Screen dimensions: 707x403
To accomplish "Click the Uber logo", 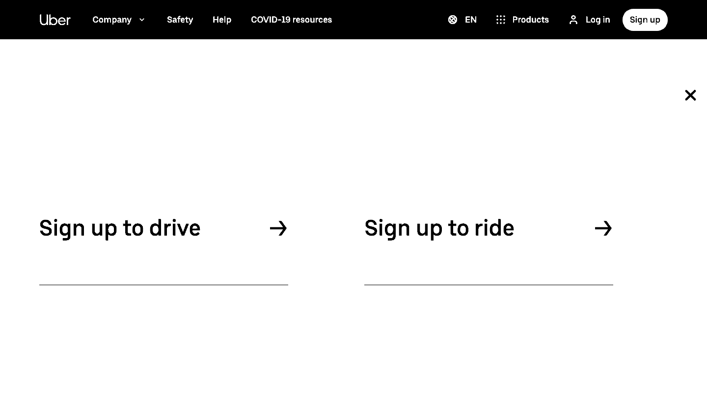I will 55,20.
